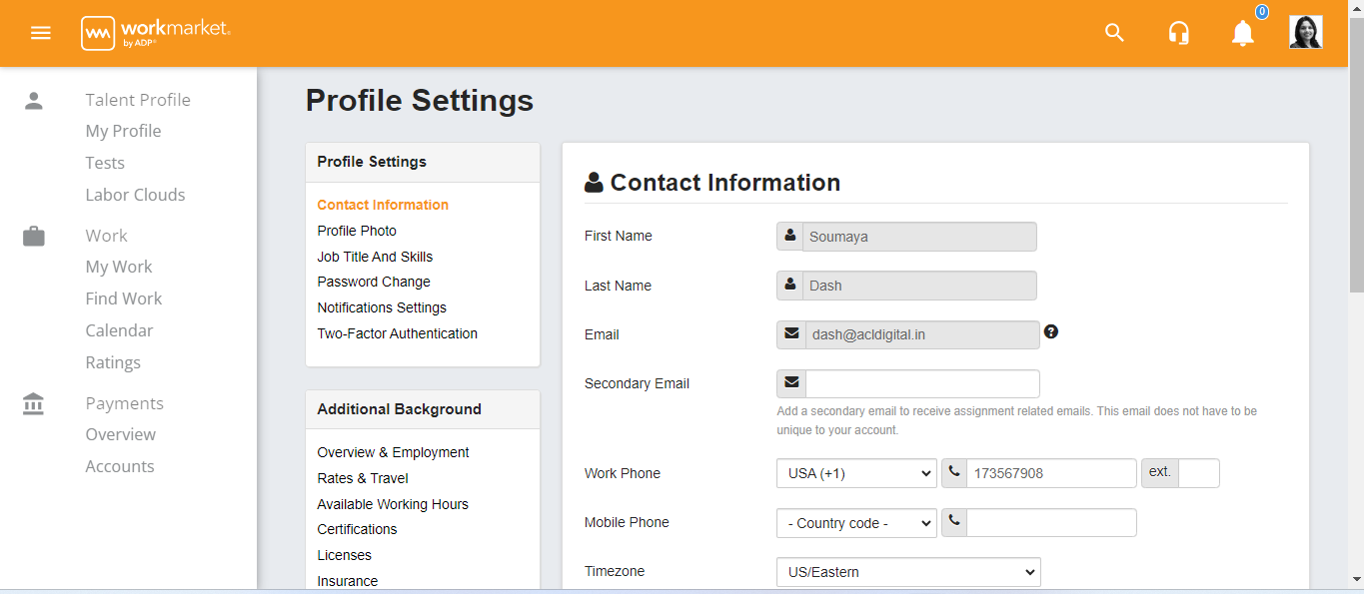Image resolution: width=1364 pixels, height=594 pixels.
Task: Open Password Change settings
Action: click(373, 282)
